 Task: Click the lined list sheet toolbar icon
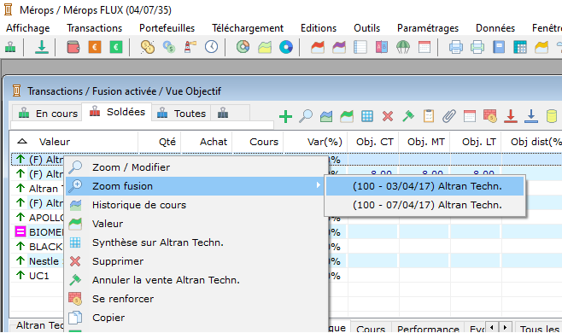[x=360, y=47]
